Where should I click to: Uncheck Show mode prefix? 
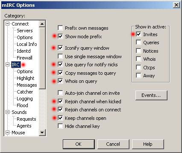(60, 36)
